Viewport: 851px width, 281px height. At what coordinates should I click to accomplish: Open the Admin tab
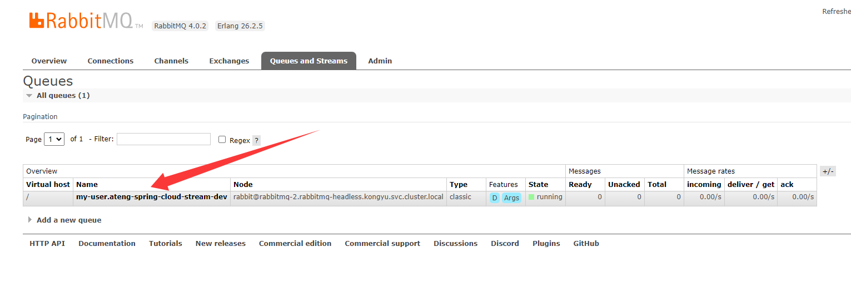(380, 61)
